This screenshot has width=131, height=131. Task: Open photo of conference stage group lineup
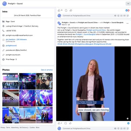(11, 81)
